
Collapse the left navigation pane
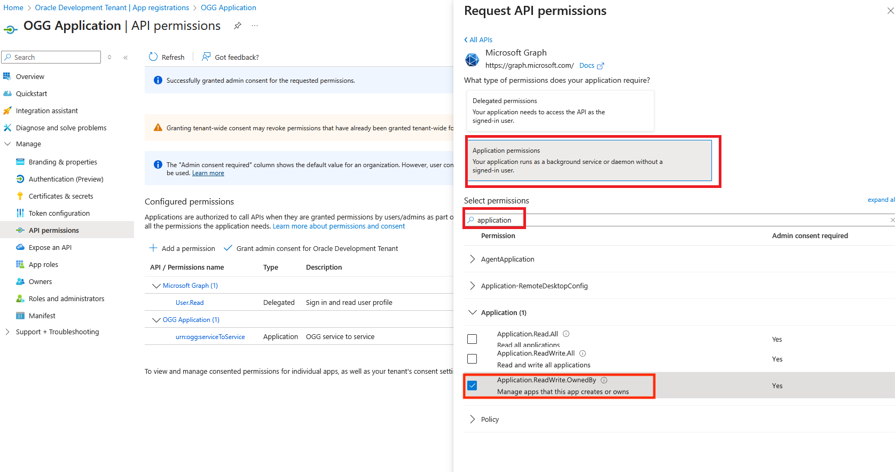click(x=125, y=57)
